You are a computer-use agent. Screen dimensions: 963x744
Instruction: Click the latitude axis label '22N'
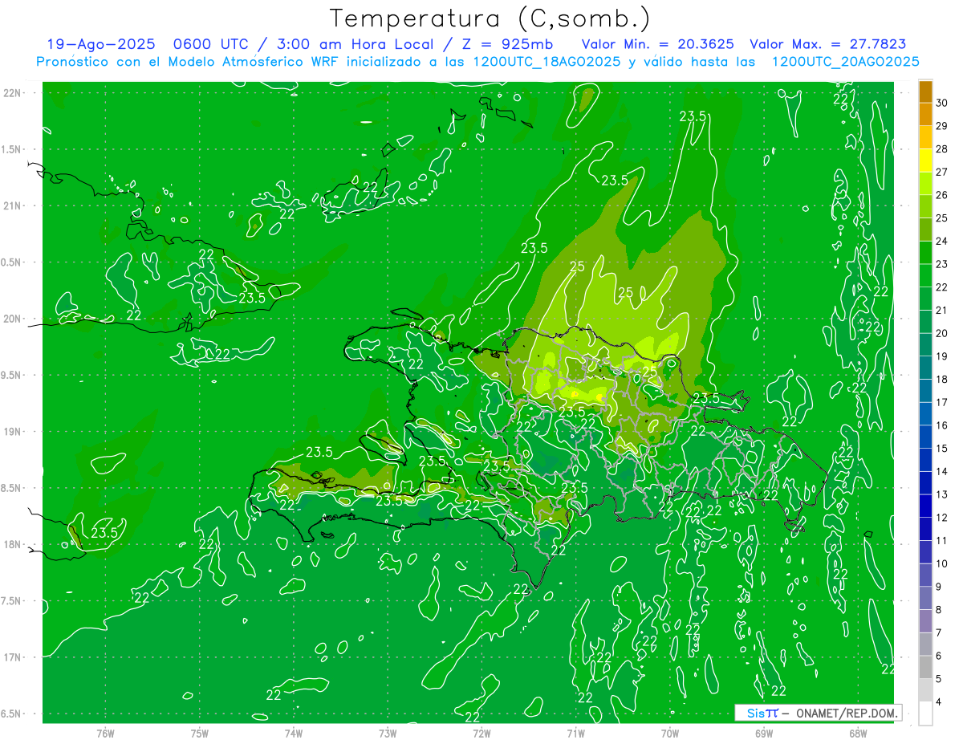tap(13, 92)
